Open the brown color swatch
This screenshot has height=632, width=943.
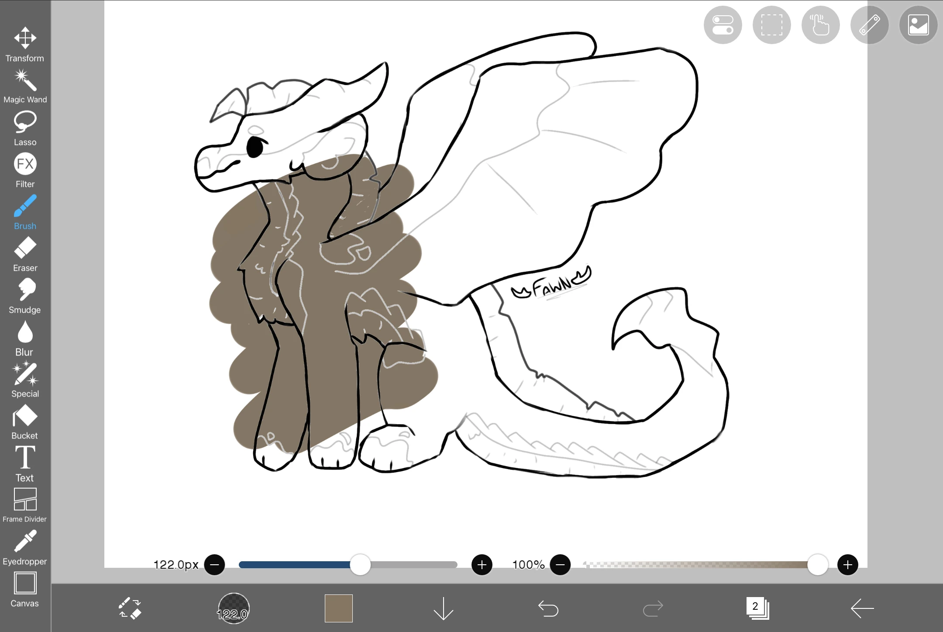click(x=338, y=608)
